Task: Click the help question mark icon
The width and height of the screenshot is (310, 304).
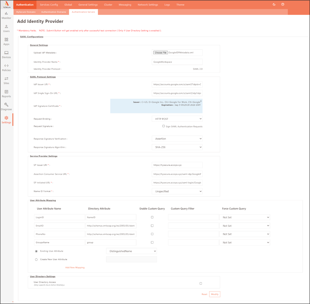Action: pyautogui.click(x=283, y=4)
